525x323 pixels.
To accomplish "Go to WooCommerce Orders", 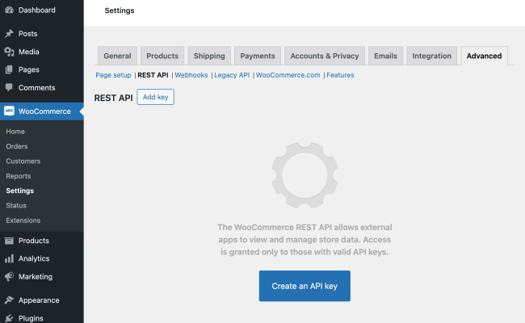I will (17, 146).
